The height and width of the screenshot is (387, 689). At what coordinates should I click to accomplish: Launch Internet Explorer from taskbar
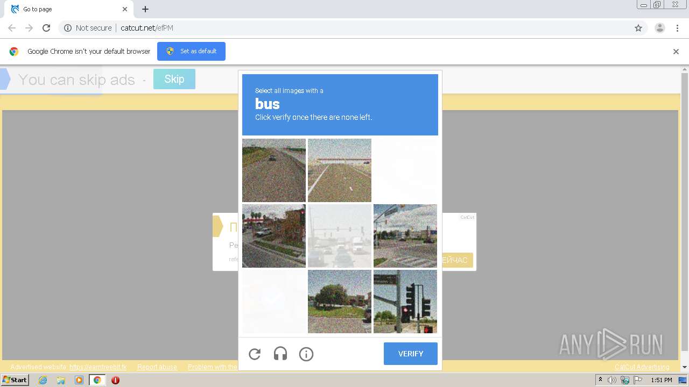43,380
